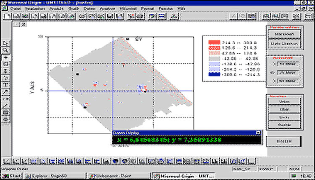Click the Save Project floppy icon
The image size is (315, 180).
[110, 16]
